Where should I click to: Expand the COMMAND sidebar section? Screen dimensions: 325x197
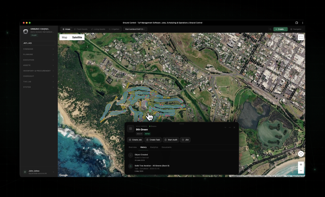tap(38, 49)
